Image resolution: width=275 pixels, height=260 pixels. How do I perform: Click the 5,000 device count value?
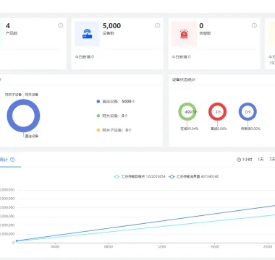pyautogui.click(x=111, y=26)
